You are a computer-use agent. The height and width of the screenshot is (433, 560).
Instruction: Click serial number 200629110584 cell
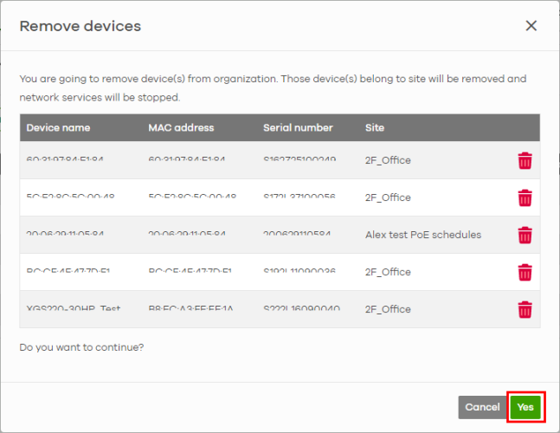click(299, 235)
